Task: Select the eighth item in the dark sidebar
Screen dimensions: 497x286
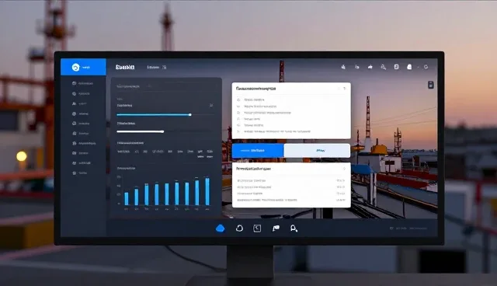Action: click(x=80, y=153)
